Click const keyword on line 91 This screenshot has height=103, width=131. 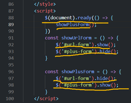[52, 38]
